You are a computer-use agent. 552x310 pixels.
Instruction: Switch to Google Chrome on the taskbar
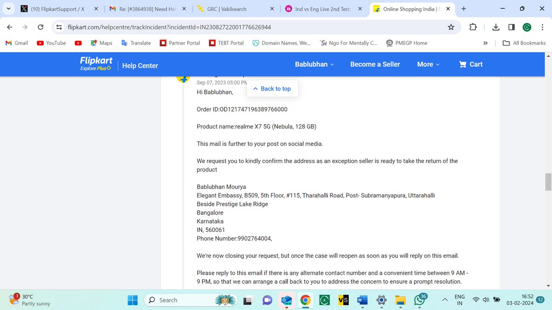click(x=305, y=300)
